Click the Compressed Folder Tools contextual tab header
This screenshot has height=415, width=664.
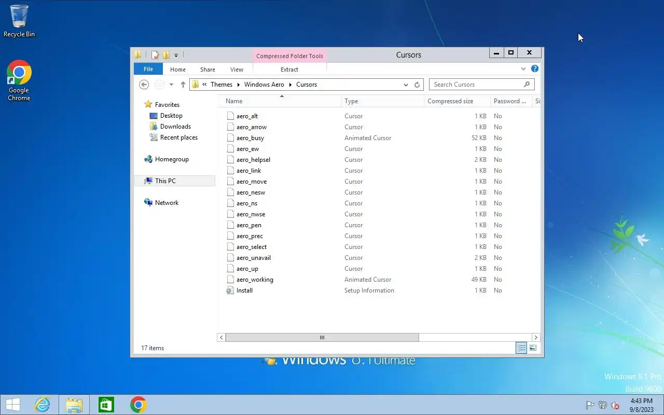(x=289, y=56)
